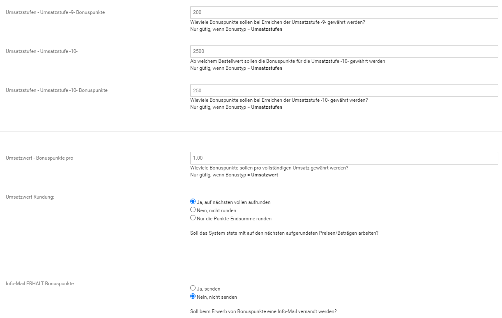Image resolution: width=502 pixels, height=318 pixels.
Task: Click the Umsatzstufe -9- Bonuspunkte input field
Action: click(344, 12)
